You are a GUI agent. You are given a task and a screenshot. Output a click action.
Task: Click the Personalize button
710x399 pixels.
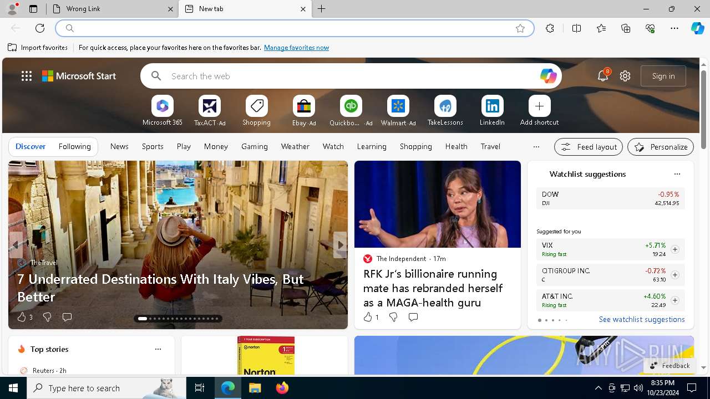click(661, 147)
